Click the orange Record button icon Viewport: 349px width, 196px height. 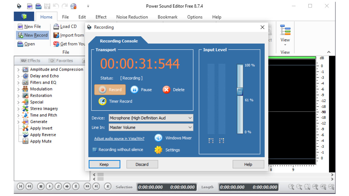pos(102,90)
